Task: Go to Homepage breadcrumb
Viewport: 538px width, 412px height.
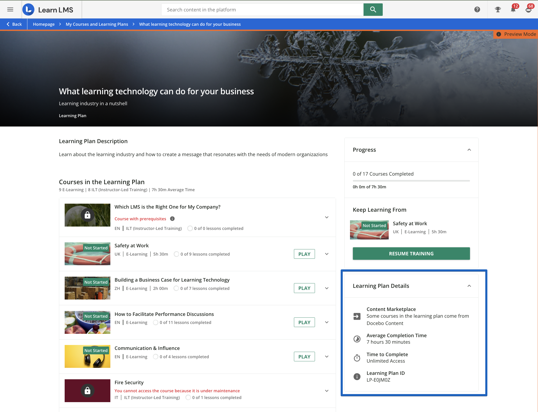Action: [44, 24]
